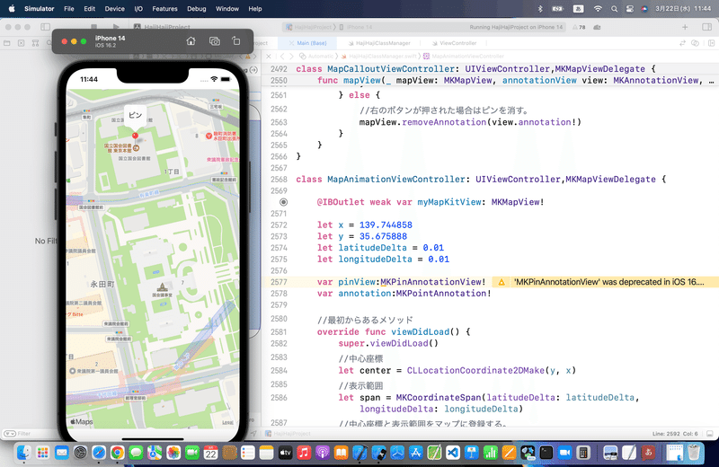The image size is (719, 467).
Task: Open the Automatic breadcrumb menu
Action: (316, 57)
